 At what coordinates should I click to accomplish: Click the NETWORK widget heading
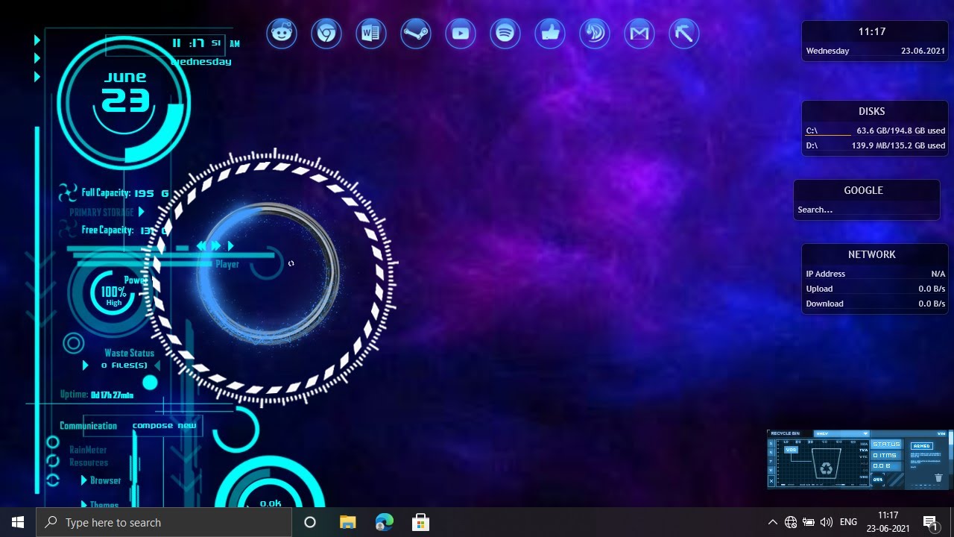[x=871, y=254]
